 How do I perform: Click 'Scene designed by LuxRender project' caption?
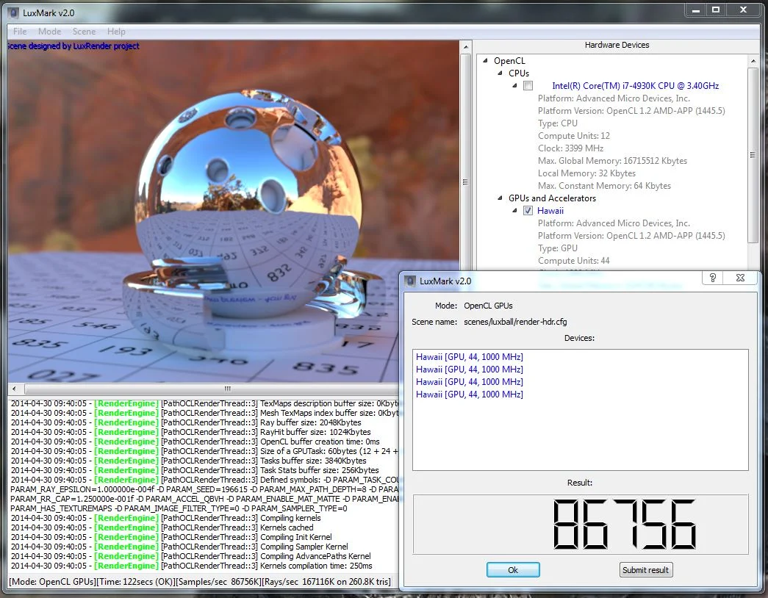(x=73, y=46)
